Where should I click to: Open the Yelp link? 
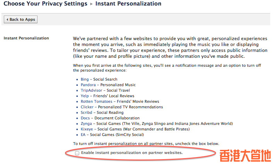click(85, 96)
